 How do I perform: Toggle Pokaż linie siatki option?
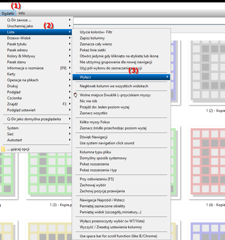coord(121,50)
